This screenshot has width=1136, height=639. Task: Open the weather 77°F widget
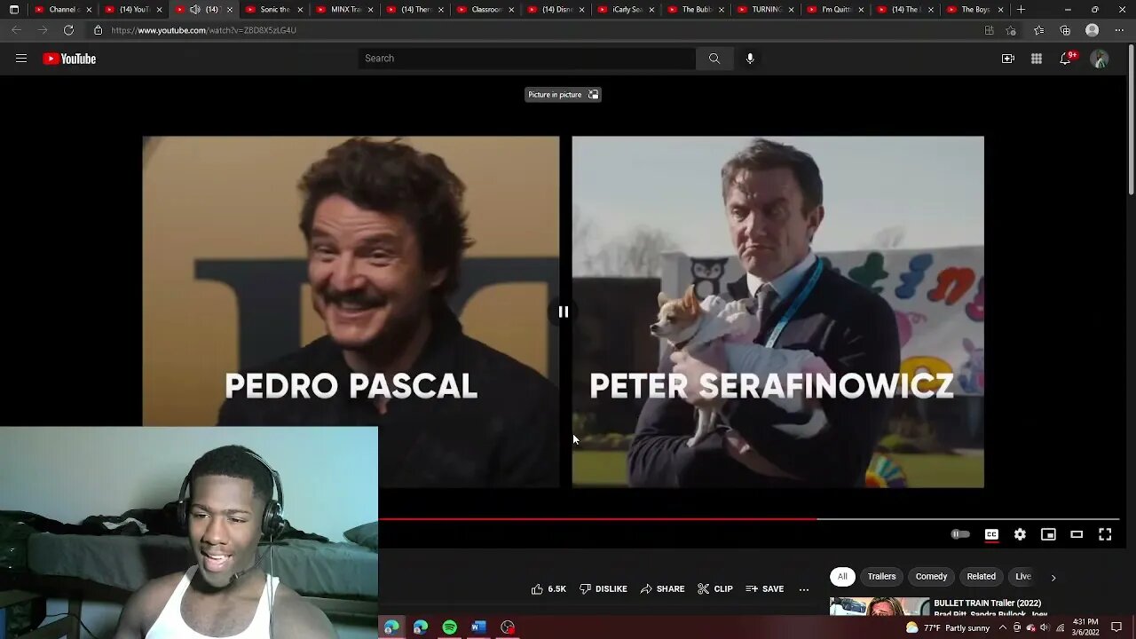[x=947, y=627]
